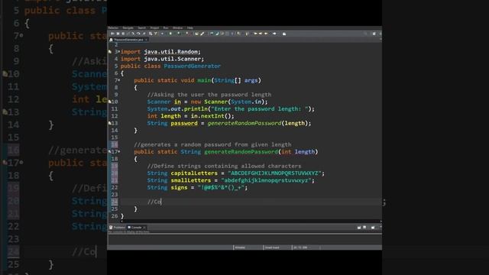This screenshot has height=275, width=489.
Task: Click the warning marker on line 13
Action: point(110,123)
